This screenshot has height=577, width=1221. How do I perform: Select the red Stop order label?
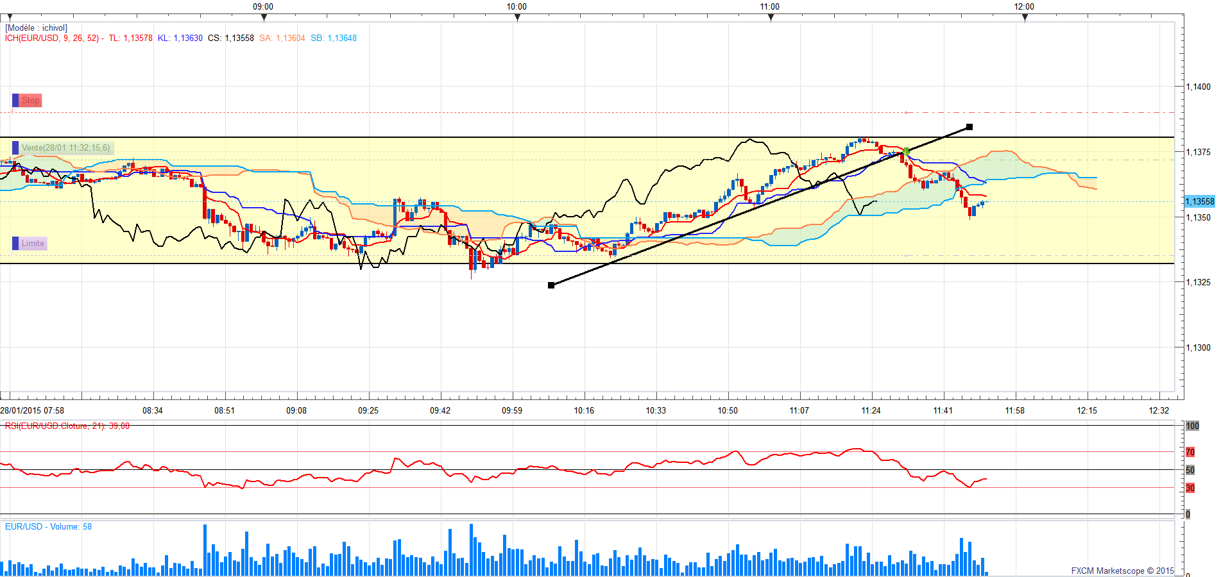coord(30,101)
